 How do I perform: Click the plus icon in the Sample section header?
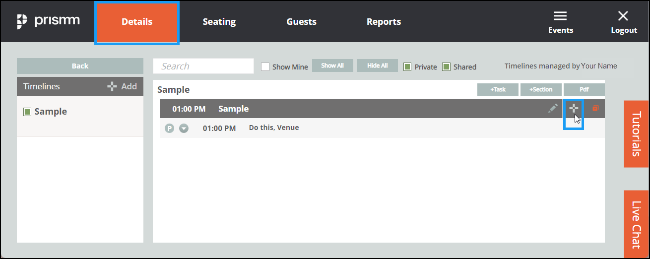point(574,108)
